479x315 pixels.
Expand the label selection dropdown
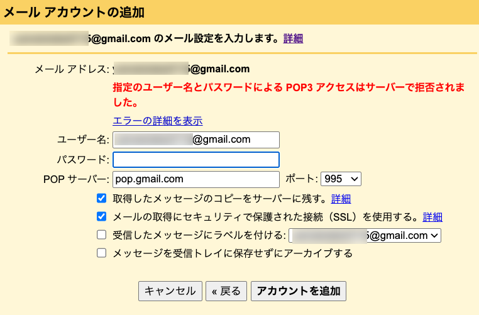pyautogui.click(x=365, y=236)
